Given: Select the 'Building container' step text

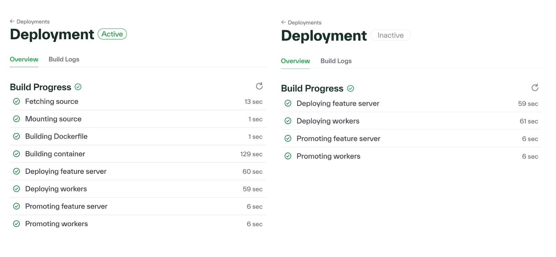Looking at the screenshot, I should tap(55, 154).
